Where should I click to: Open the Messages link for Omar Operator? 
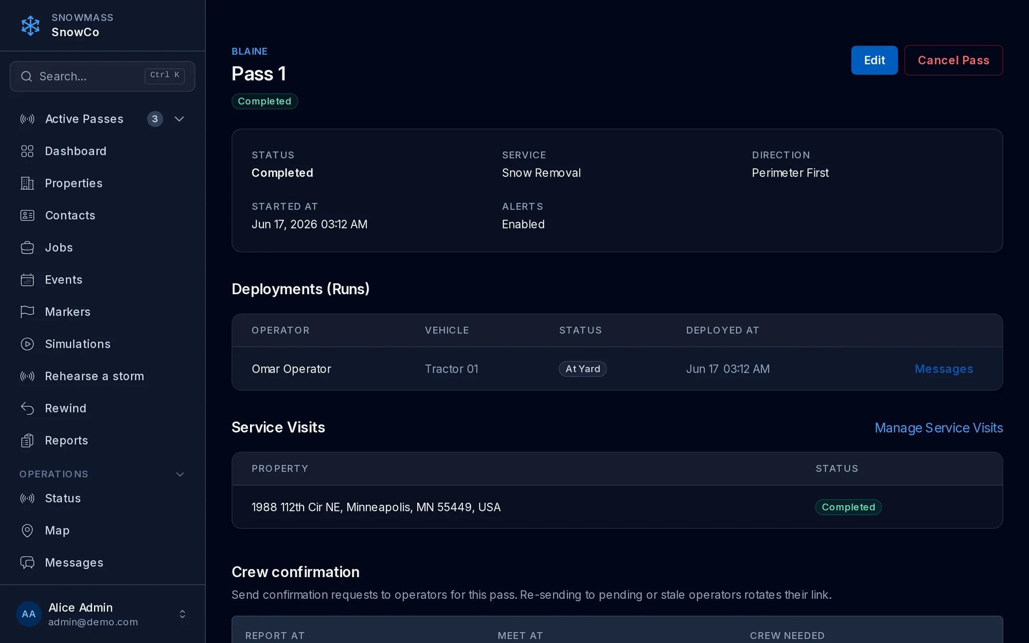944,369
